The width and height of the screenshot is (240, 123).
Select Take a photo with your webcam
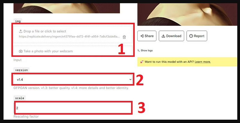tap(48, 51)
